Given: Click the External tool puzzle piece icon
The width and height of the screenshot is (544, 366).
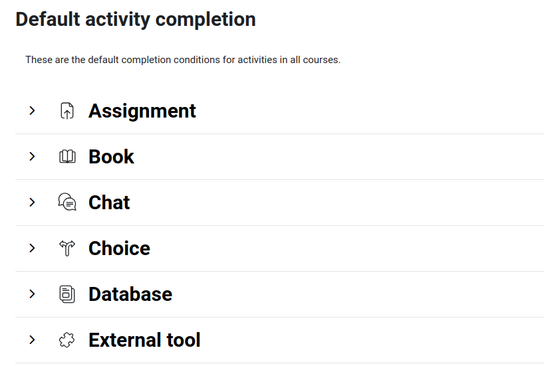Looking at the screenshot, I should click(67, 340).
